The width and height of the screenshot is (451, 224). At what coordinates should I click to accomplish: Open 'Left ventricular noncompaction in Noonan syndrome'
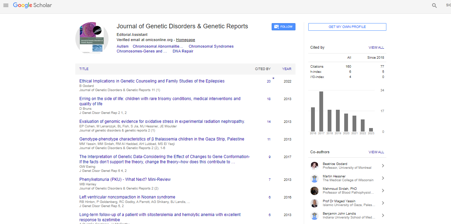127,197
